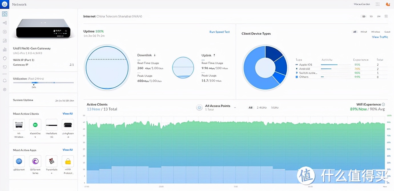Viewport: 394px width, 191px height.
Task: Click the BitTorrent app thumbnail in Most Active Apps
Action: pos(35,161)
